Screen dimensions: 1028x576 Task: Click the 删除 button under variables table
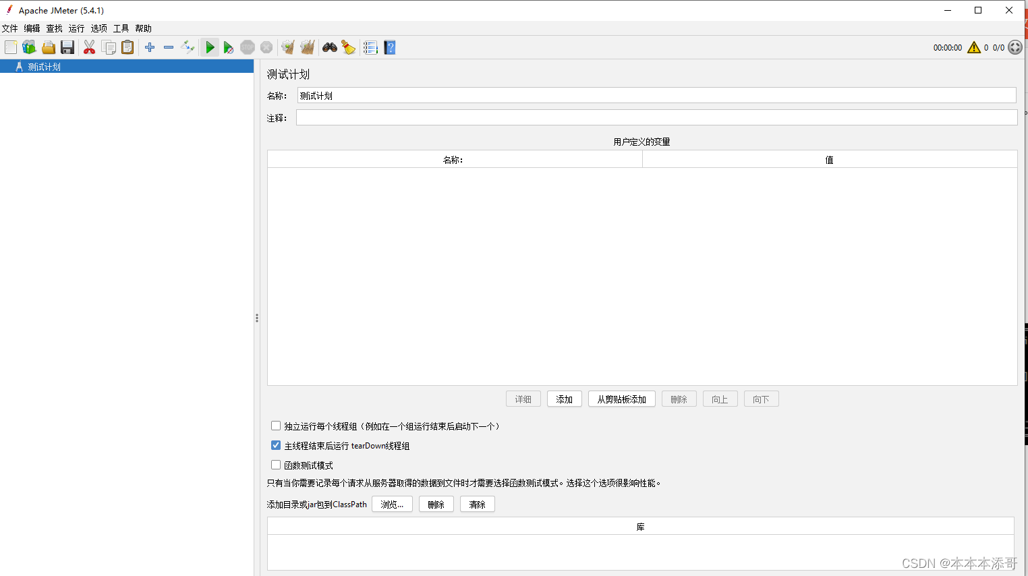coord(679,399)
